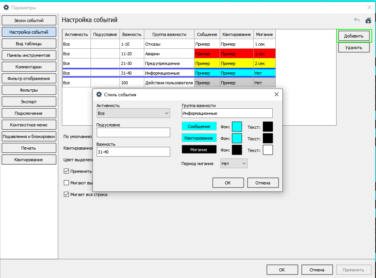Close the Стиль события dialog
Image resolution: width=376 pixels, height=278 pixels.
(276, 94)
